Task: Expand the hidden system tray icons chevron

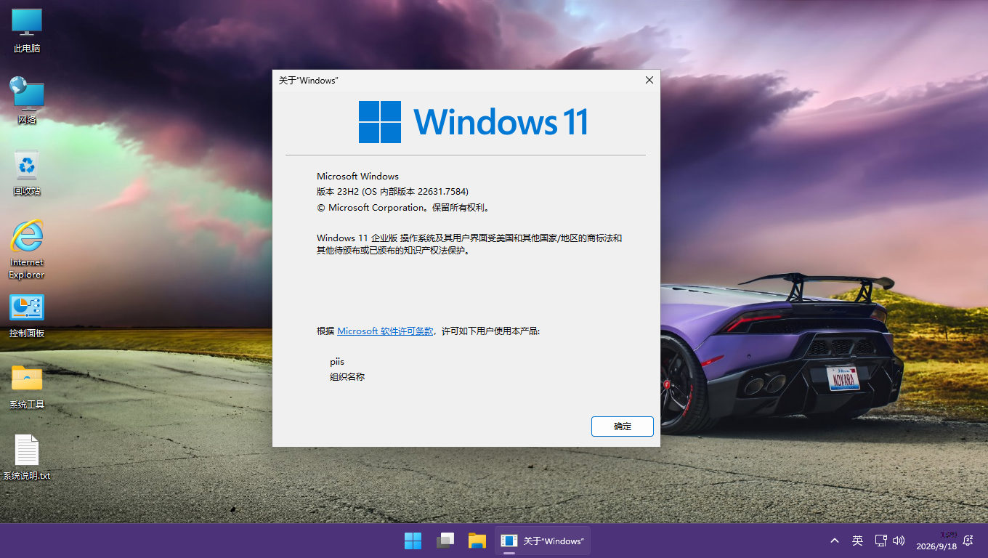Action: [835, 541]
